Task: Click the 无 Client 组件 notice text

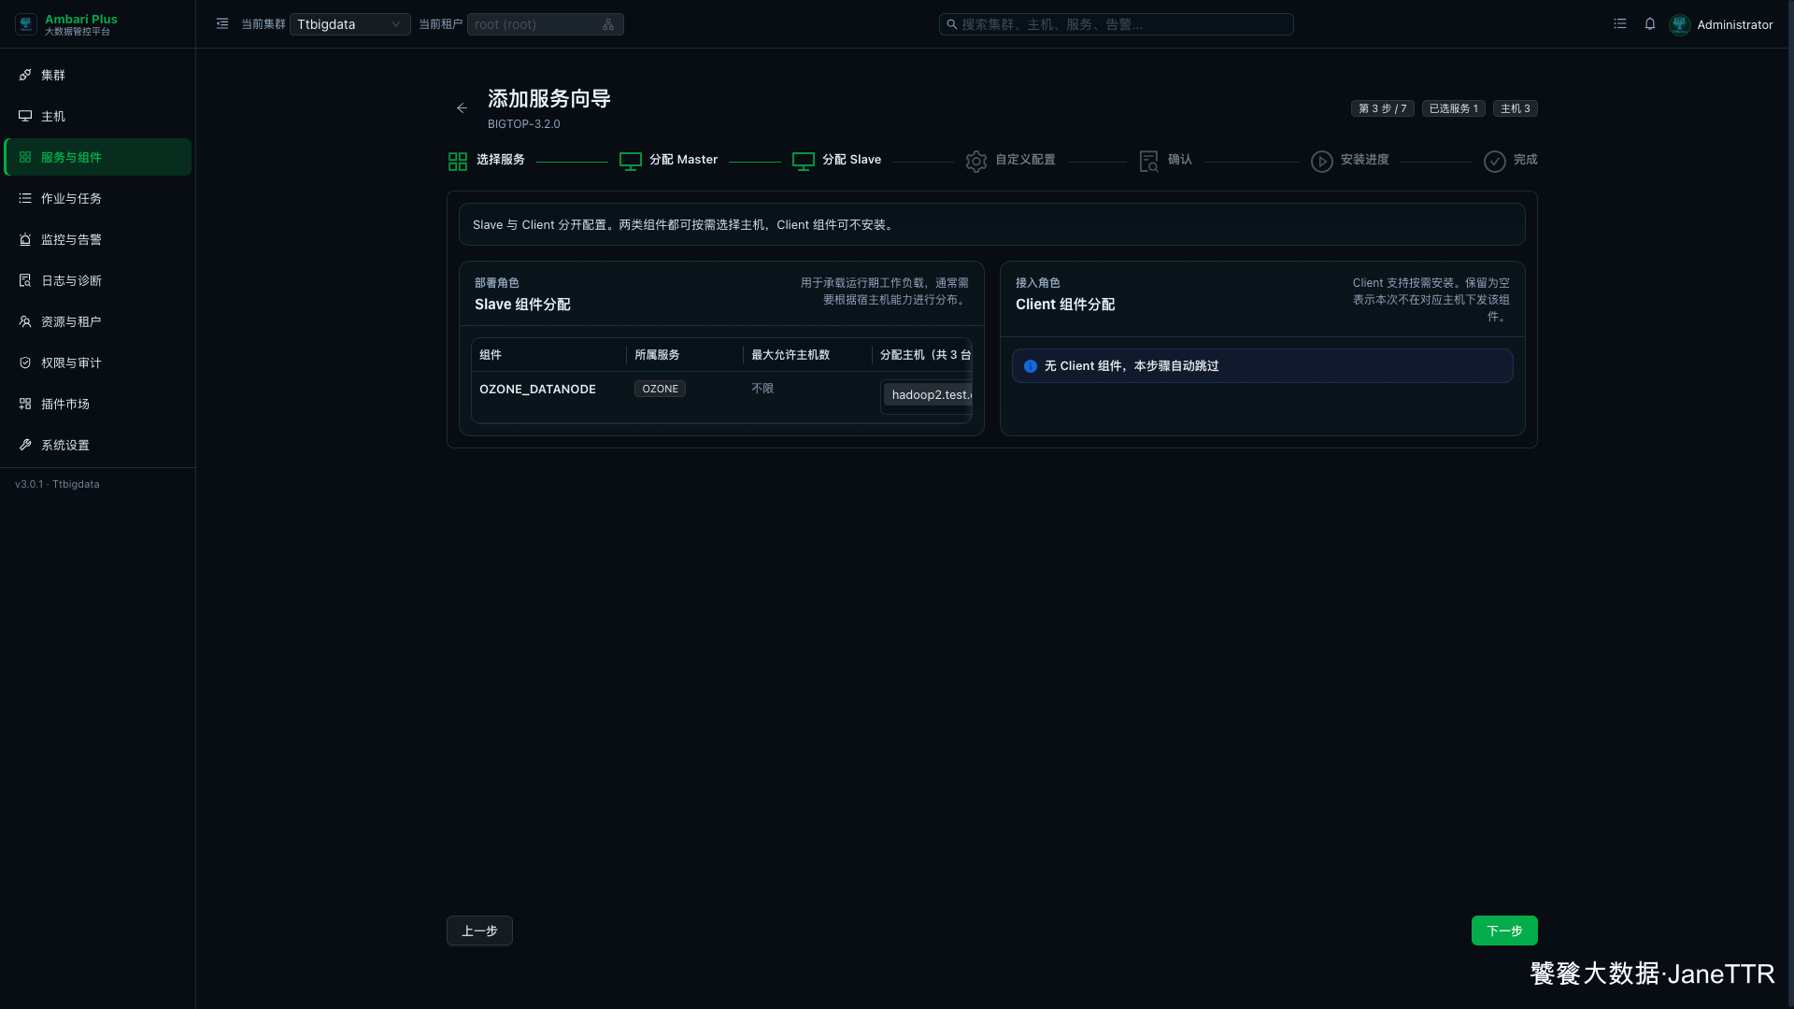Action: (1132, 366)
